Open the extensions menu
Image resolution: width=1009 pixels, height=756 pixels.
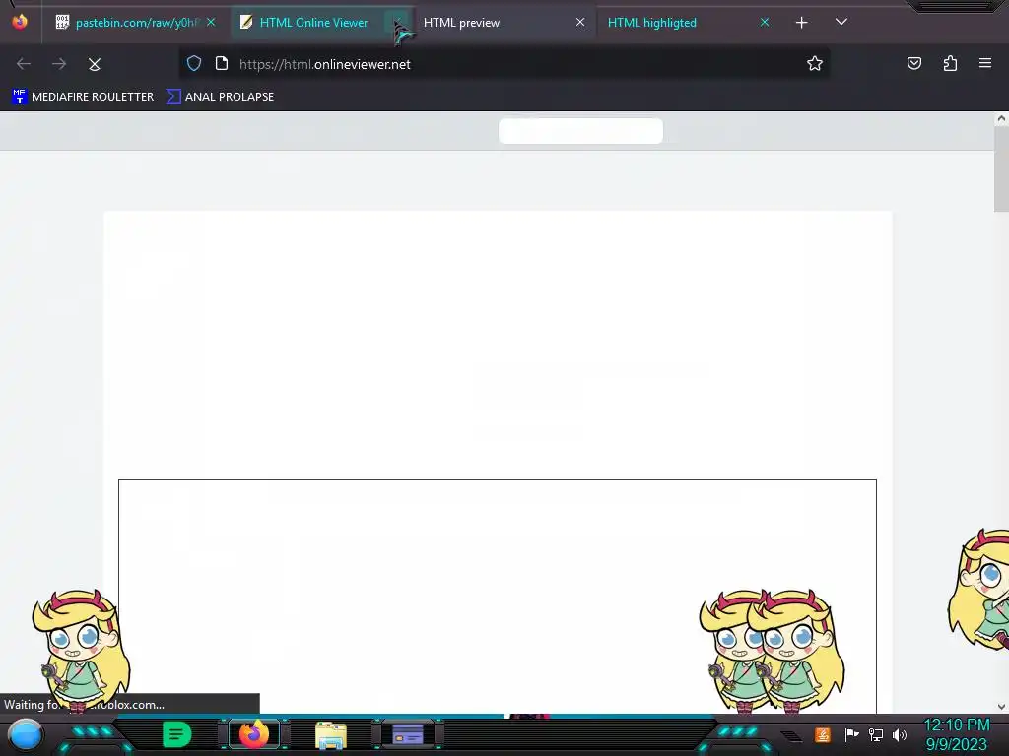pos(950,63)
